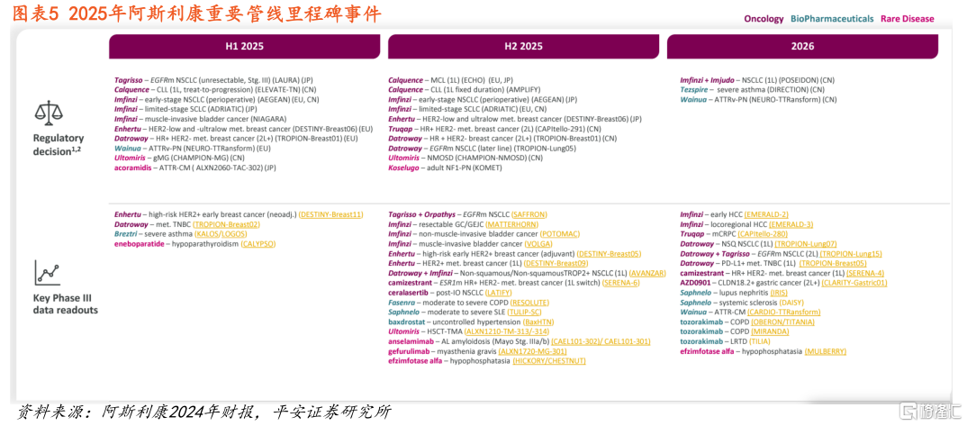Open the SERENA-6 camizestrant link
This screenshot has width=967, height=426.
click(619, 283)
